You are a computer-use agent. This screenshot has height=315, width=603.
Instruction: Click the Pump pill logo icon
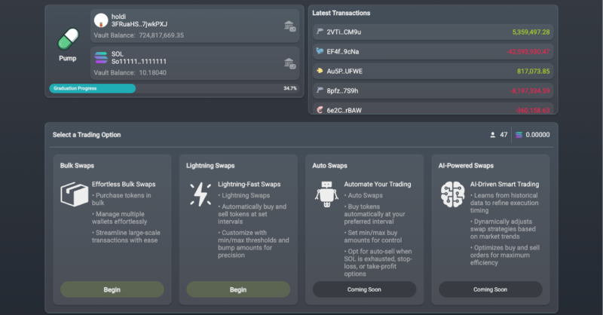(x=68, y=39)
